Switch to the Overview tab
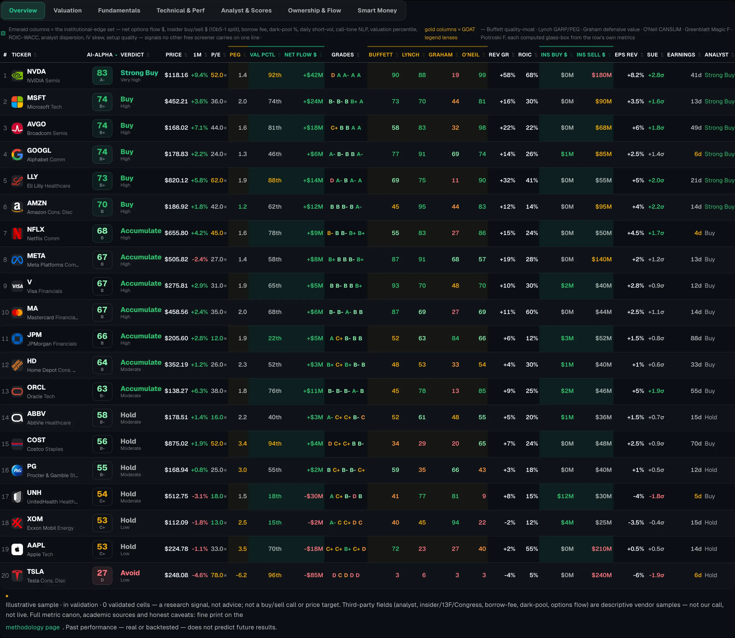 click(x=23, y=10)
